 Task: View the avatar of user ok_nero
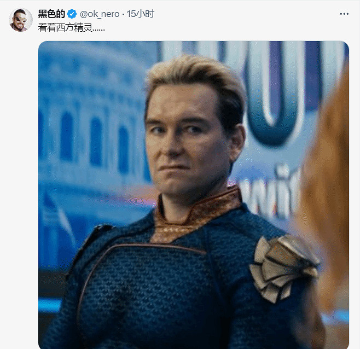click(x=21, y=20)
